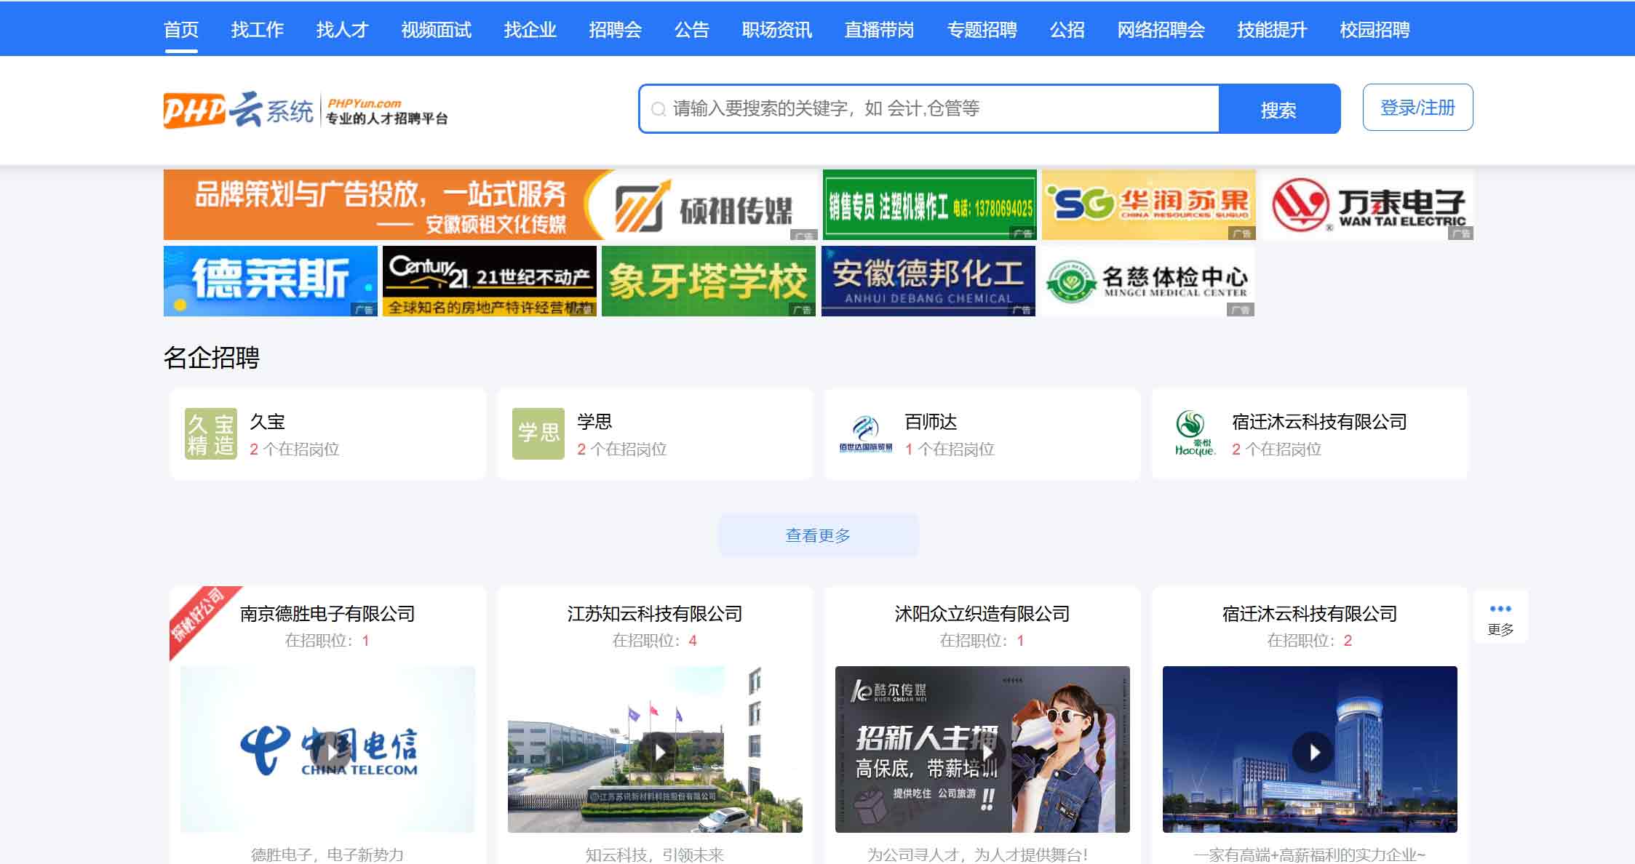1635x864 pixels.
Task: Click the 登录/注册 button
Action: (1417, 108)
